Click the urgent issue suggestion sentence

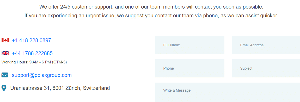click(x=151, y=16)
